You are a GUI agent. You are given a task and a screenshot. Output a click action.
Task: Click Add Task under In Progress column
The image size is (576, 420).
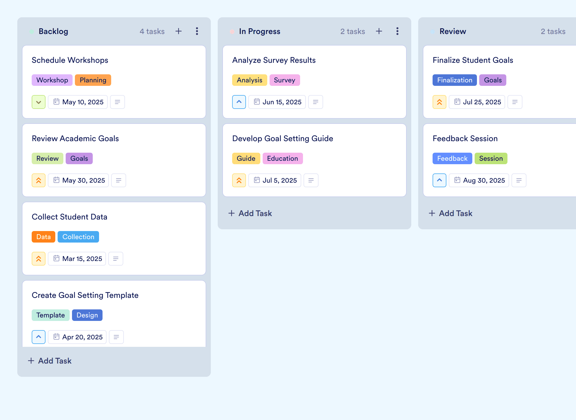[250, 213]
